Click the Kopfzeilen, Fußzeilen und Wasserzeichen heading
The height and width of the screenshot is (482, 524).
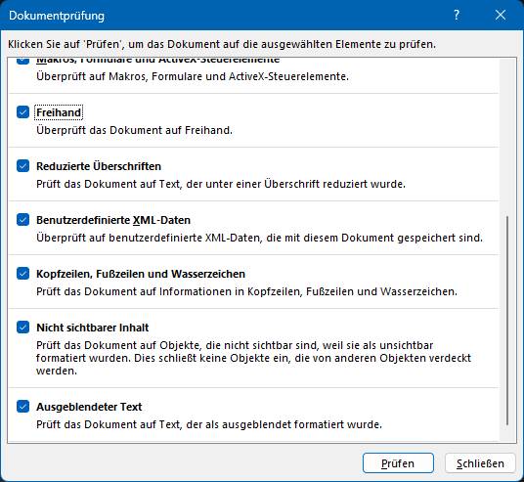point(141,274)
